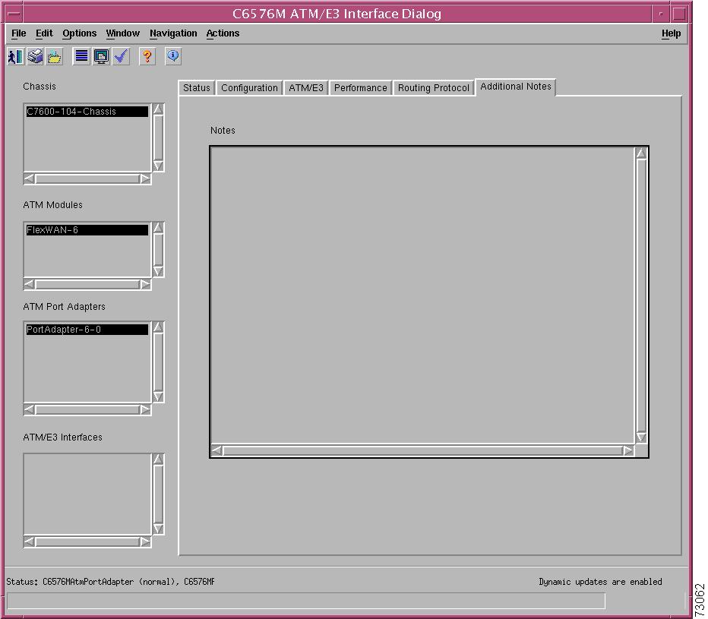Click the Notes area scroll-up arrow
Viewport: 708px width, 619px height.
coord(641,153)
